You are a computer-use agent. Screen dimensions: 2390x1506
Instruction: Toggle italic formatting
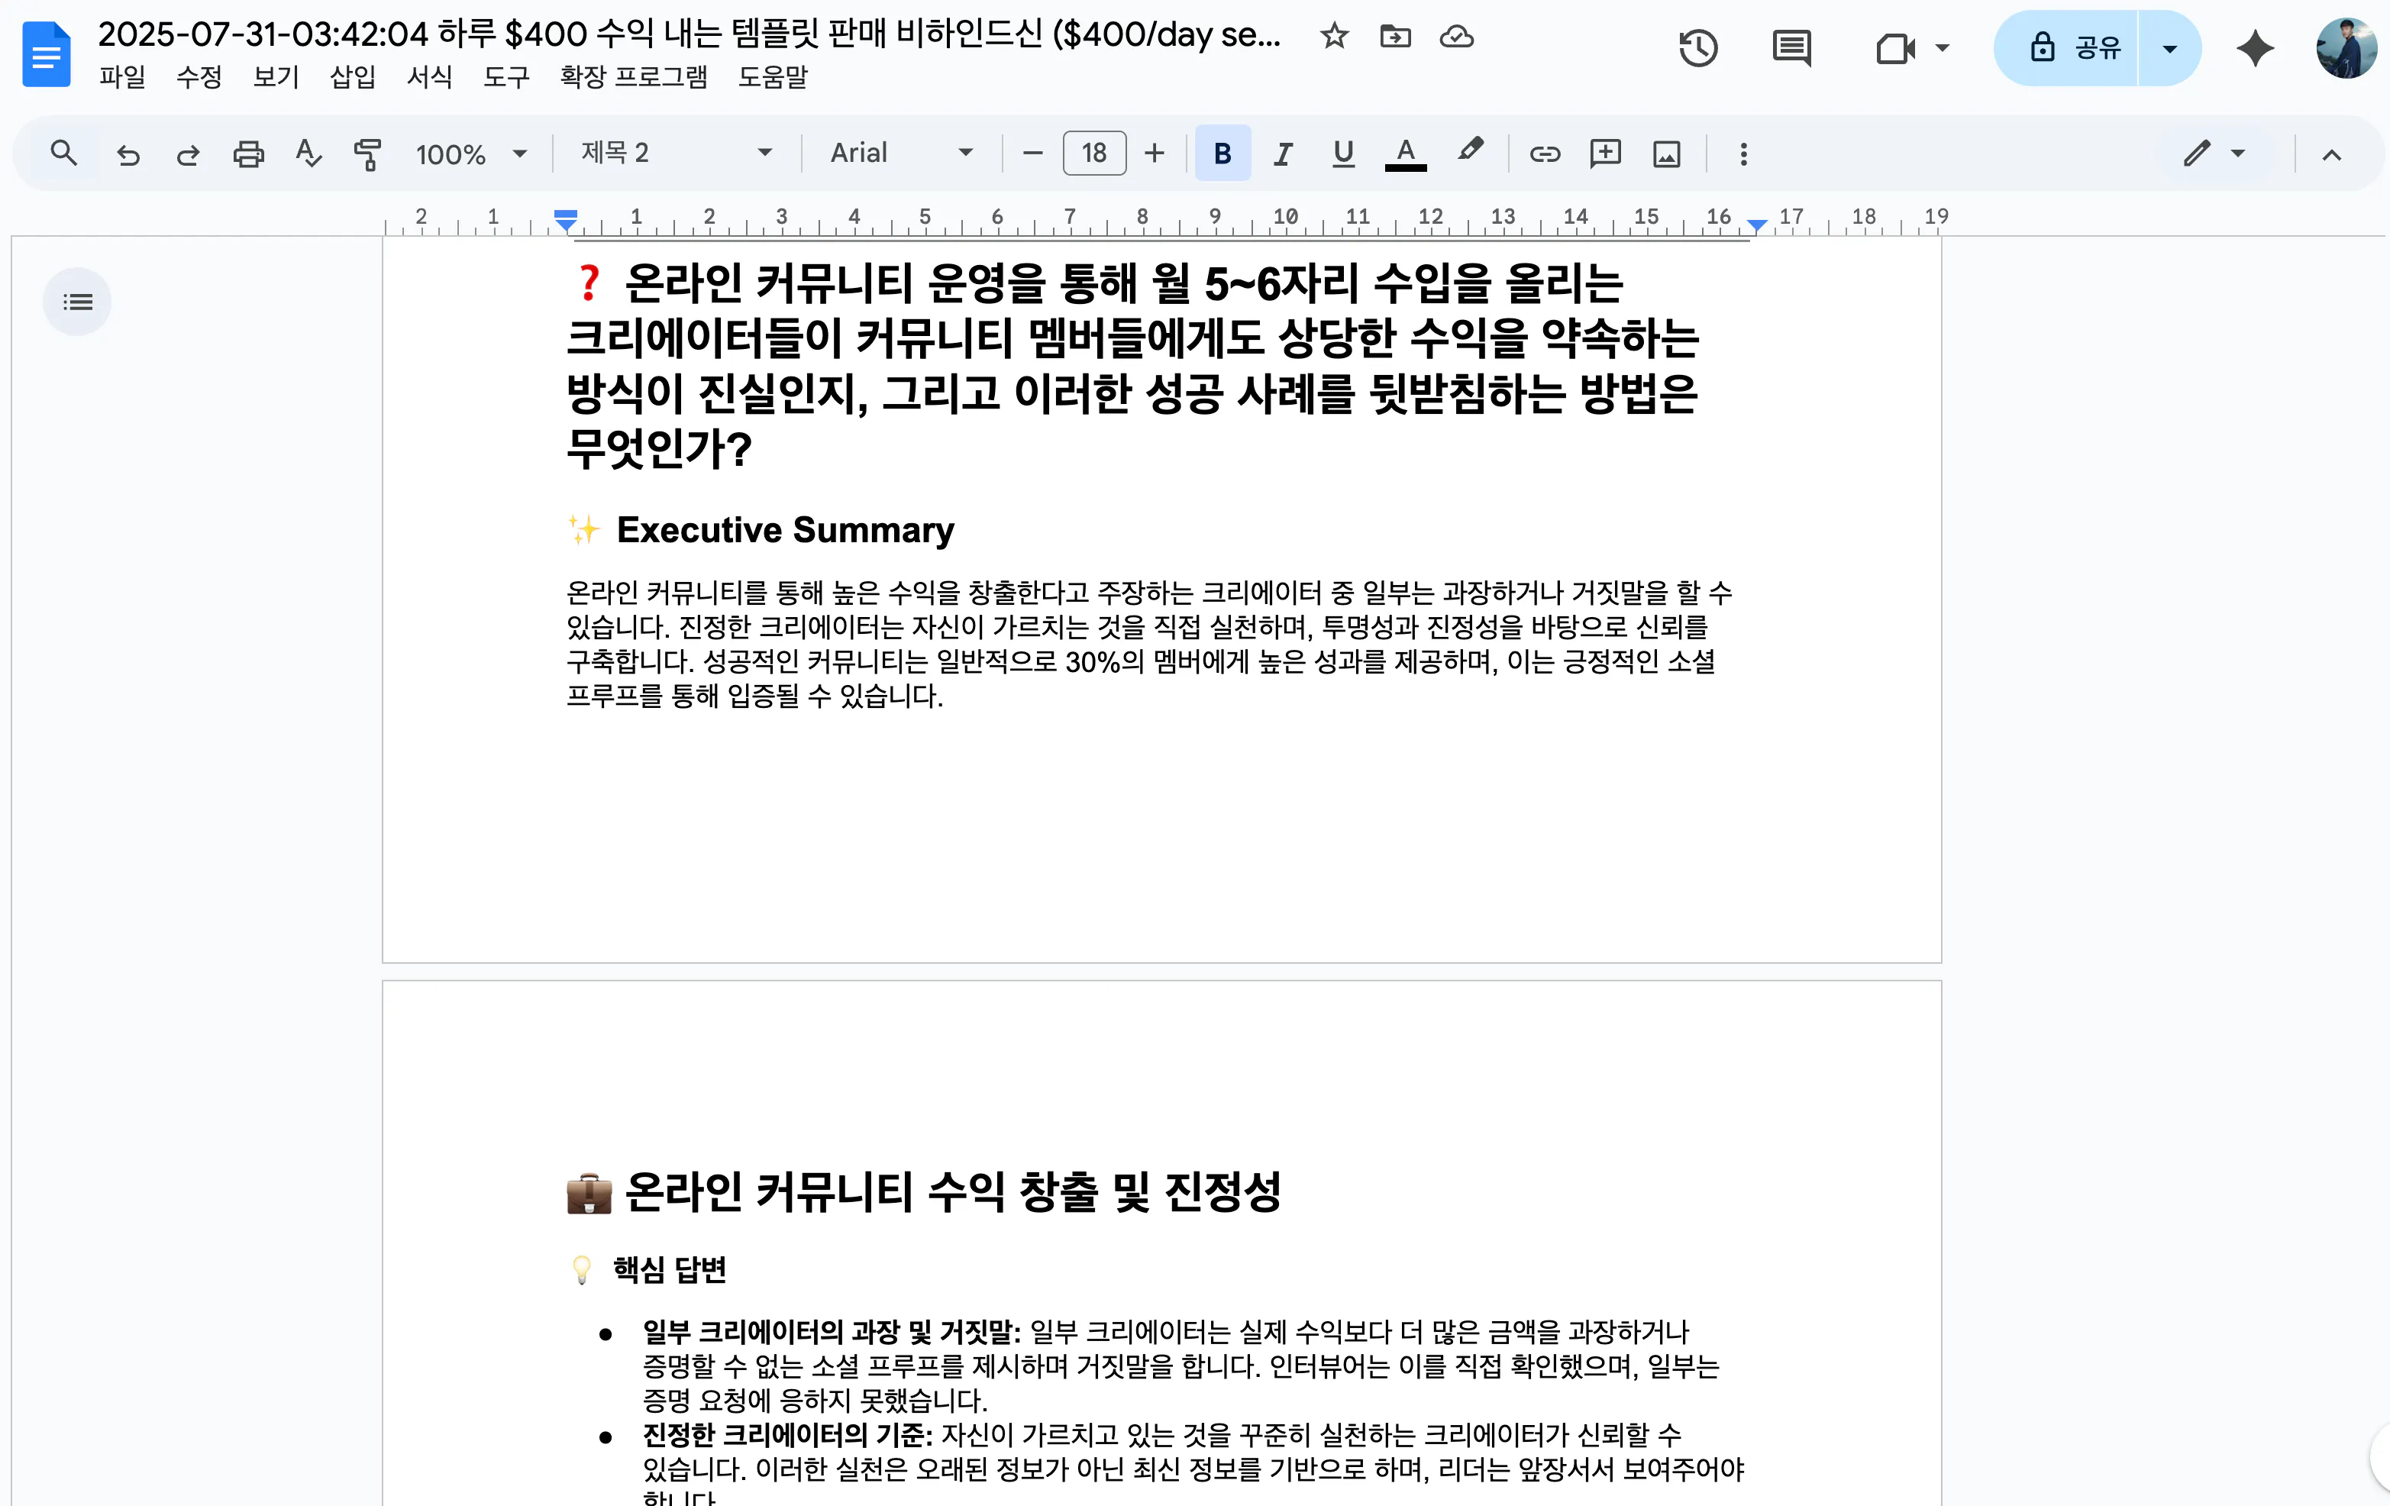(1282, 154)
